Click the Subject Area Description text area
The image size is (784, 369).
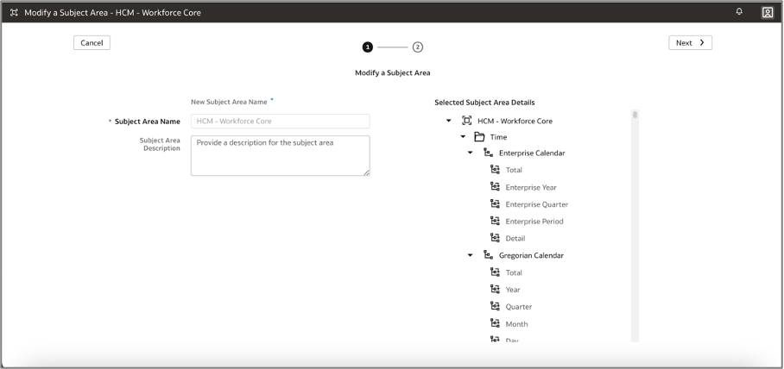(281, 156)
